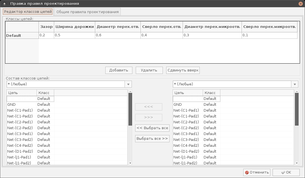Select Net-(C3-Pad2) in left list

click(67, 139)
